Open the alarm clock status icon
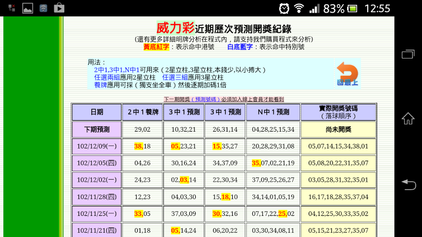This screenshot has height=237, width=422. click(284, 8)
